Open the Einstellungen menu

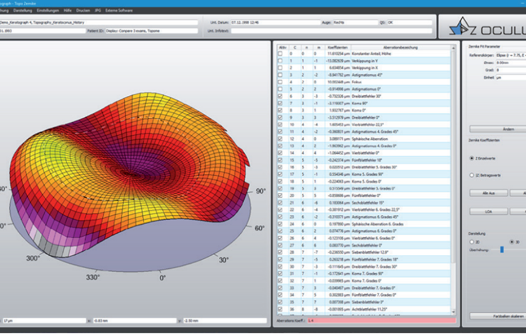[x=48, y=11]
